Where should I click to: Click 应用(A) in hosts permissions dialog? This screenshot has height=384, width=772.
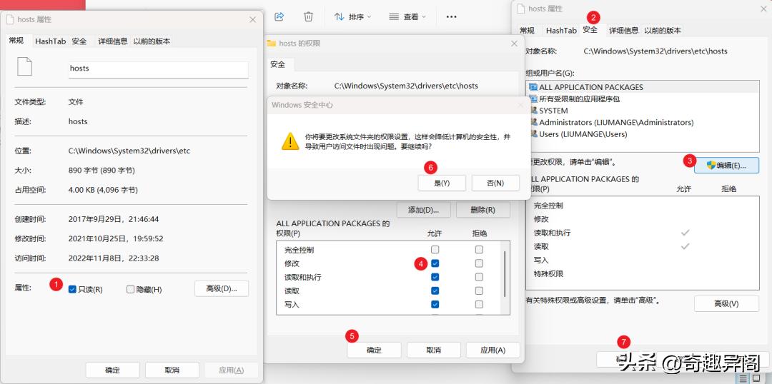tap(493, 350)
